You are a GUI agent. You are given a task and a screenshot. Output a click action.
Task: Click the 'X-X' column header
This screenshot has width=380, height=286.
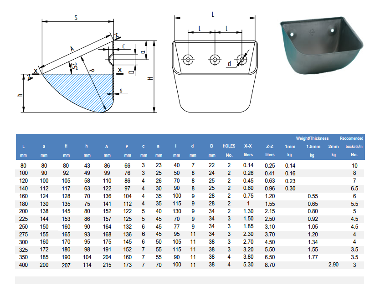pyautogui.click(x=248, y=146)
